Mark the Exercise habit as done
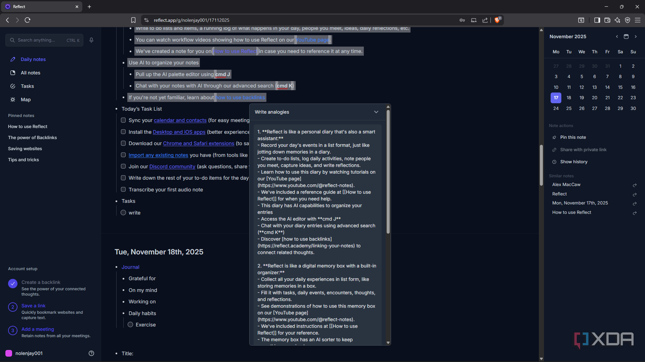645x362 pixels. [x=130, y=324]
